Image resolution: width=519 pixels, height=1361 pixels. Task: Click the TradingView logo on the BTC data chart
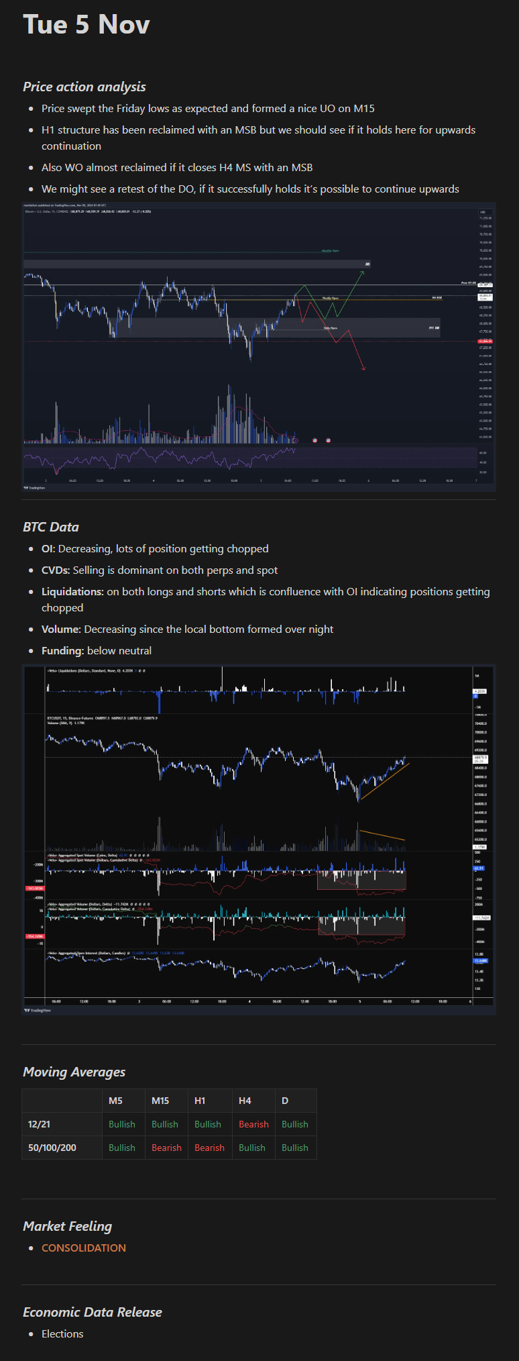[x=37, y=1009]
